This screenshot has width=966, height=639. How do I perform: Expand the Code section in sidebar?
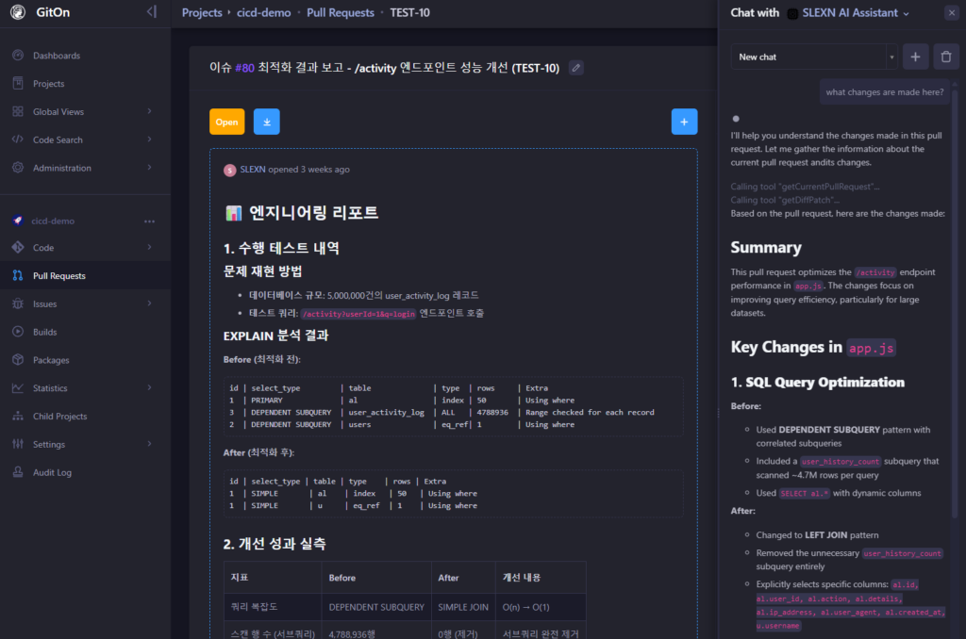click(x=149, y=248)
